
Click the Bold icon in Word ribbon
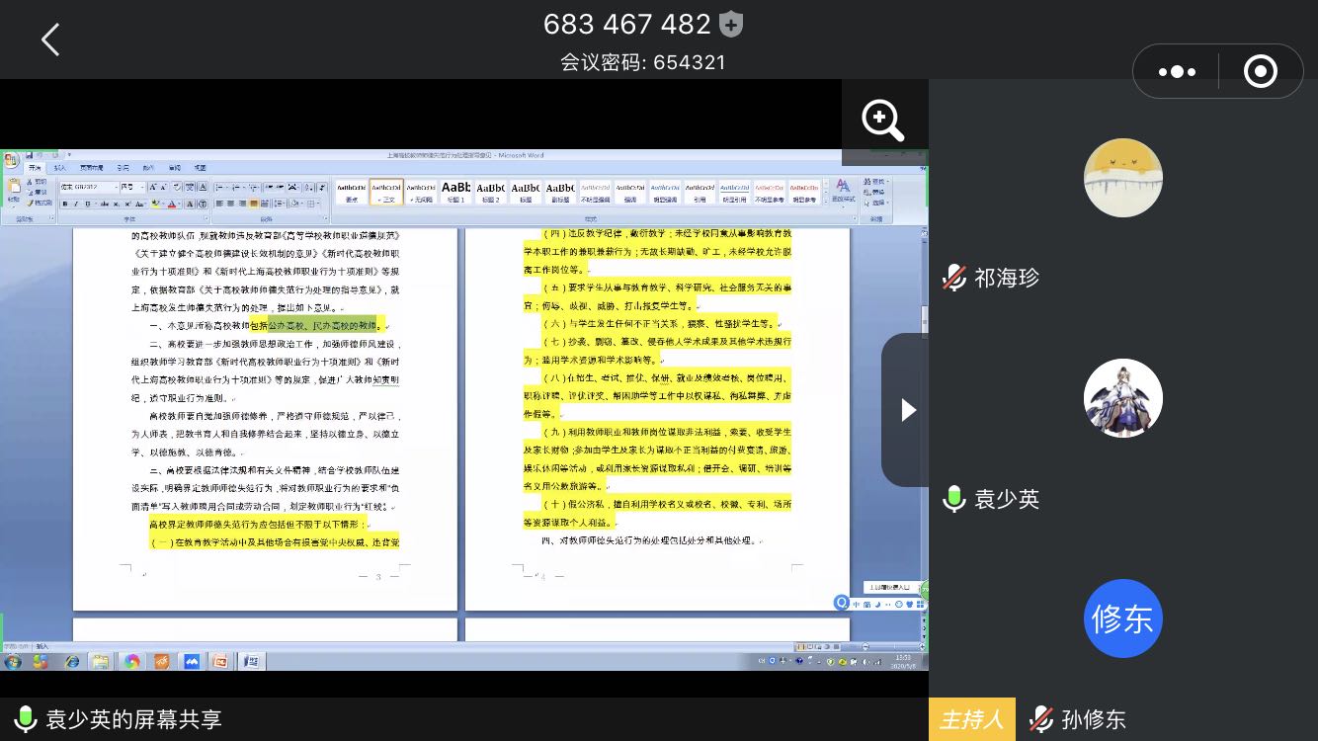point(65,205)
